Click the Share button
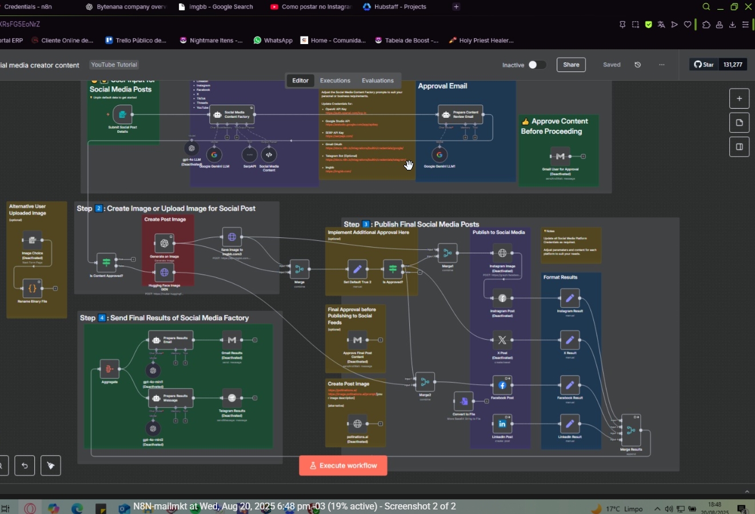 click(571, 65)
